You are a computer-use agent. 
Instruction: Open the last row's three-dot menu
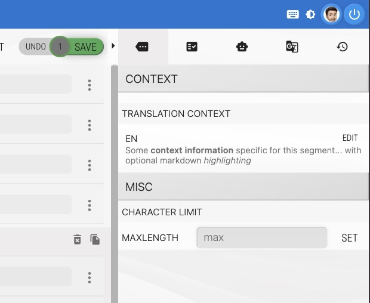[x=90, y=277]
